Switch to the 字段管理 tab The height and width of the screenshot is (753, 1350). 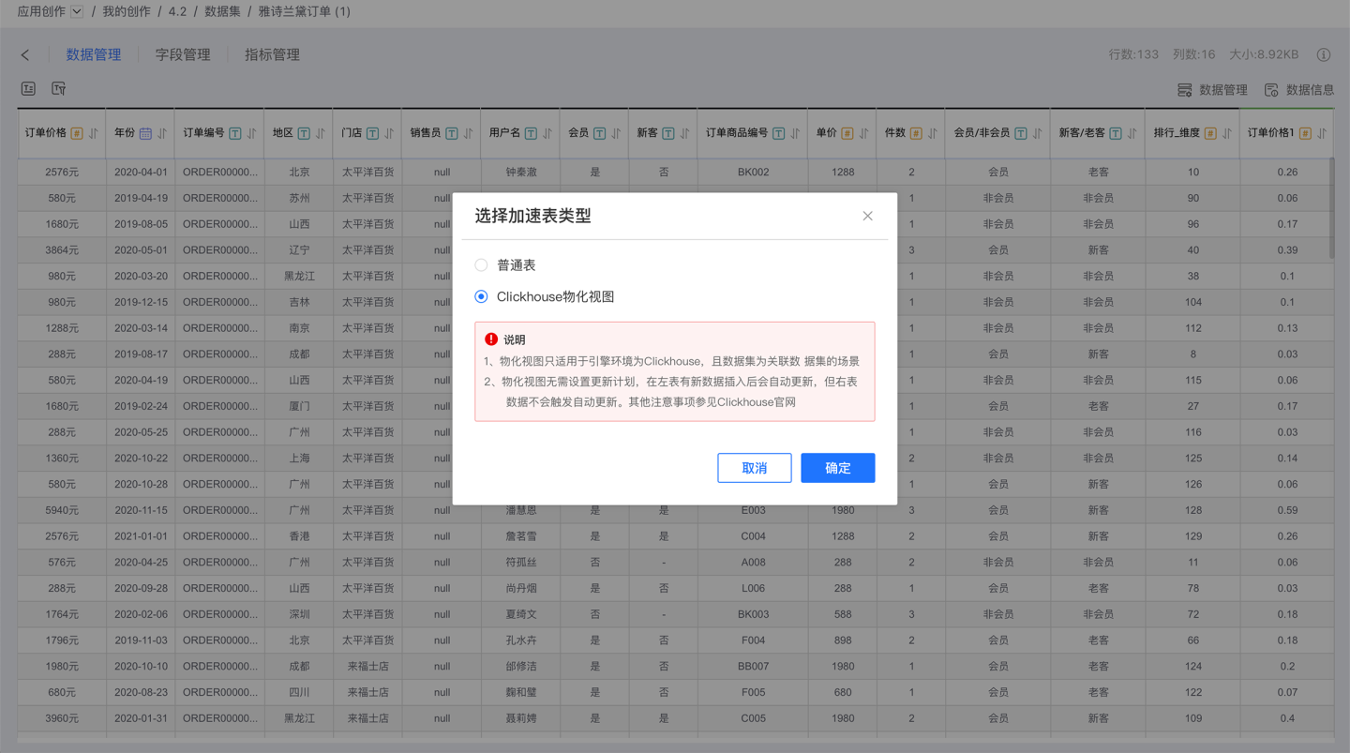(183, 55)
